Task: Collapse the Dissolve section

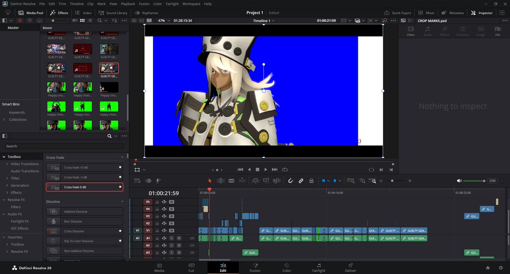Action: [122, 201]
